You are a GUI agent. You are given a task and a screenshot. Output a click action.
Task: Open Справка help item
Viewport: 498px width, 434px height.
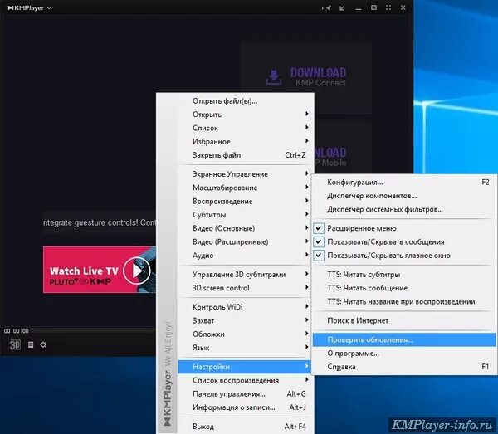(404, 367)
